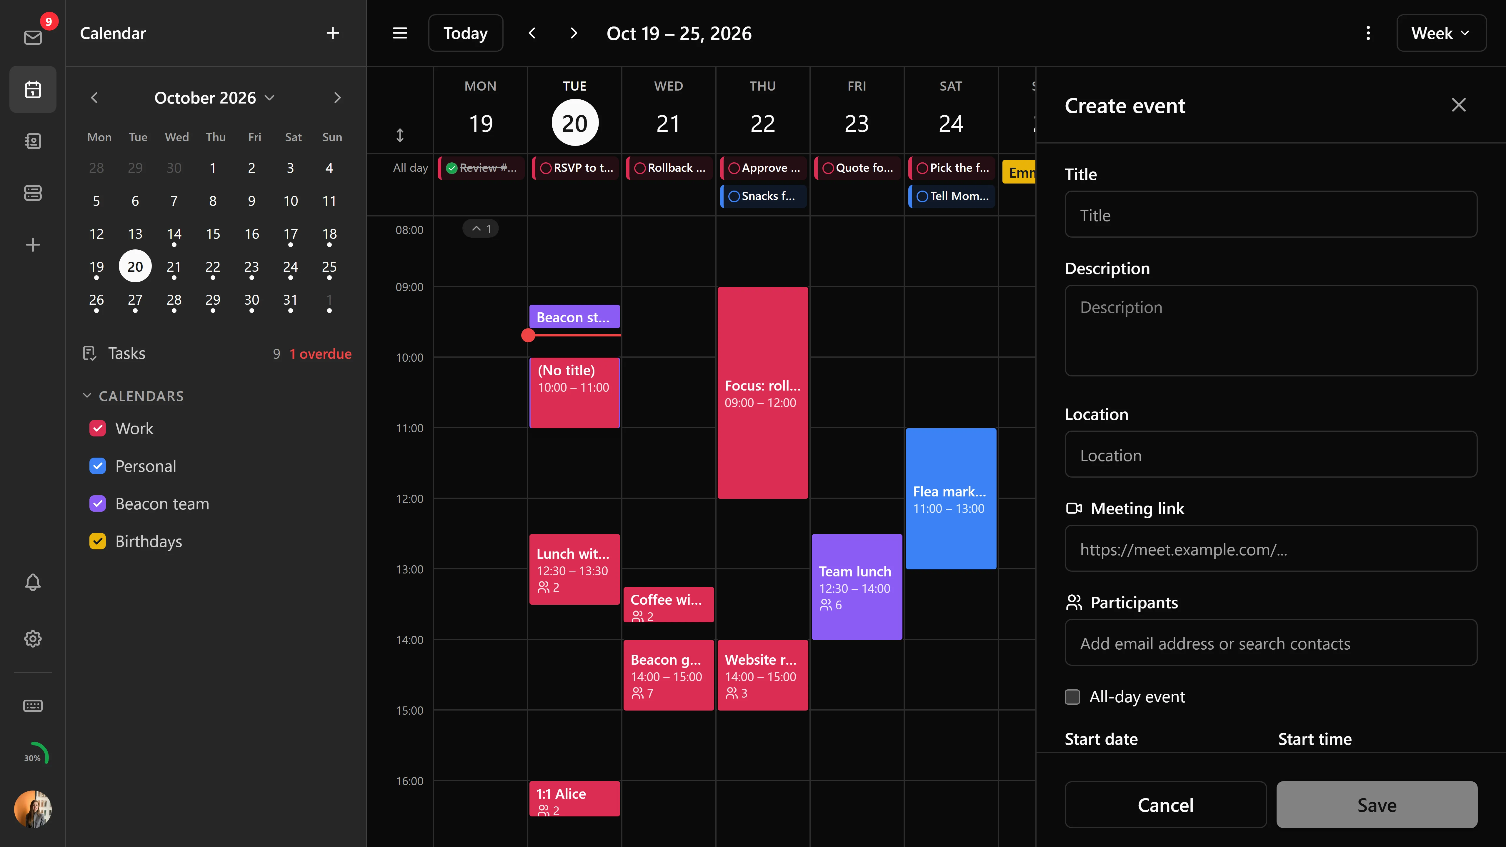Open the user profile avatar
This screenshot has height=847, width=1506.
(x=33, y=810)
